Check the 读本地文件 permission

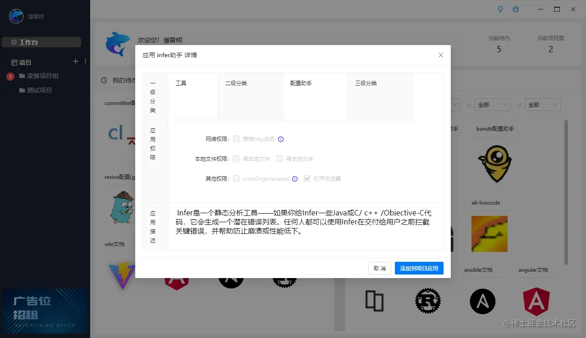pos(236,159)
